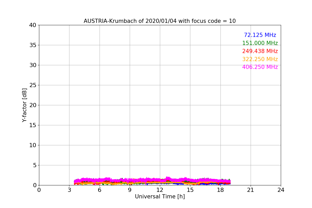Screen dimensions: 312x208
Task: Click the x-axis tick value 12
Action: [160, 190]
